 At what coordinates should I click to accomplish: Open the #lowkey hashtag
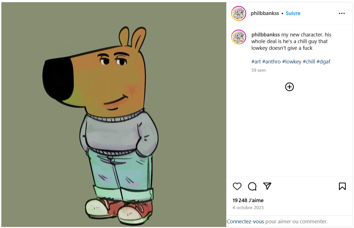point(292,62)
